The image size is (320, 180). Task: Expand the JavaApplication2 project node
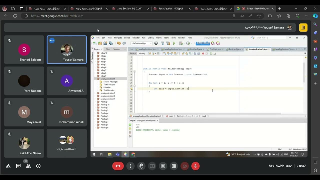(x=95, y=93)
